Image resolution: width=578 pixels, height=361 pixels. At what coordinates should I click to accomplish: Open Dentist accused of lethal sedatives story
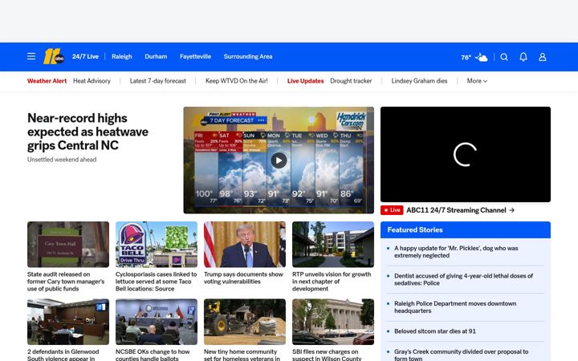point(463,280)
